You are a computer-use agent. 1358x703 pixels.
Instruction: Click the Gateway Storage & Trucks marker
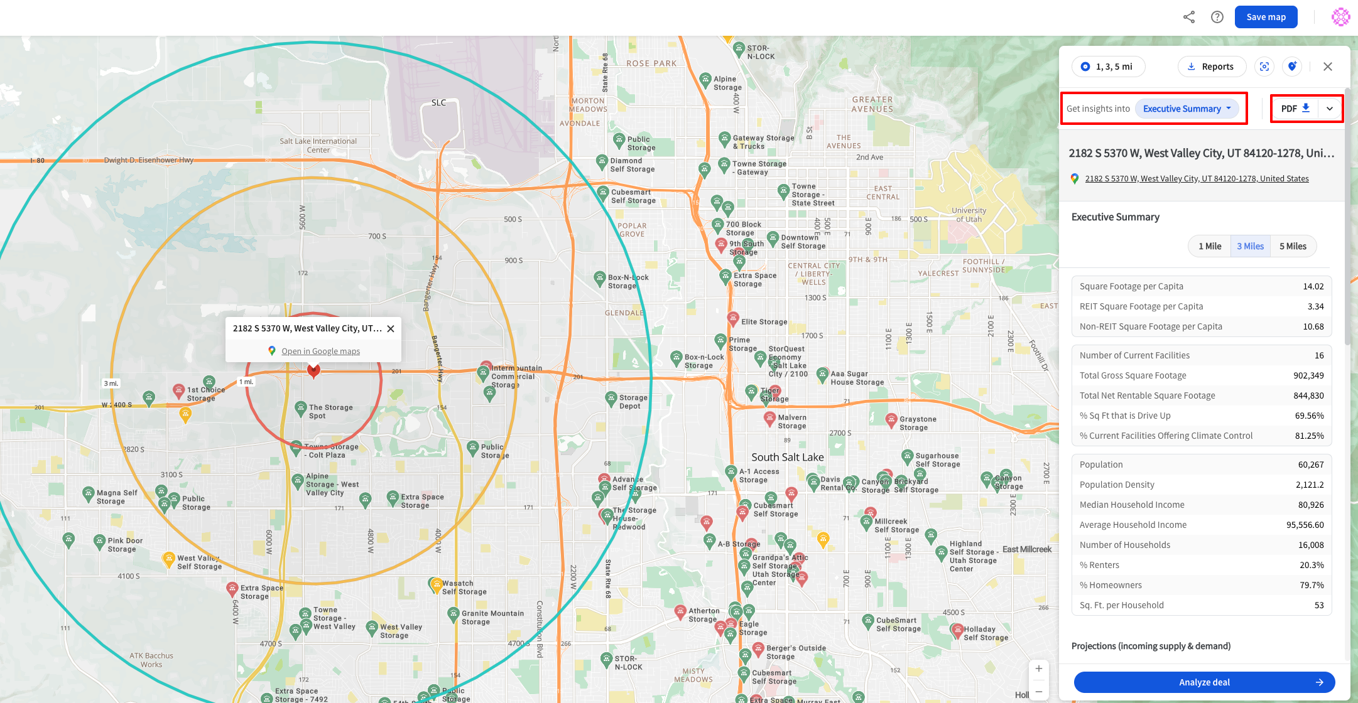click(725, 139)
